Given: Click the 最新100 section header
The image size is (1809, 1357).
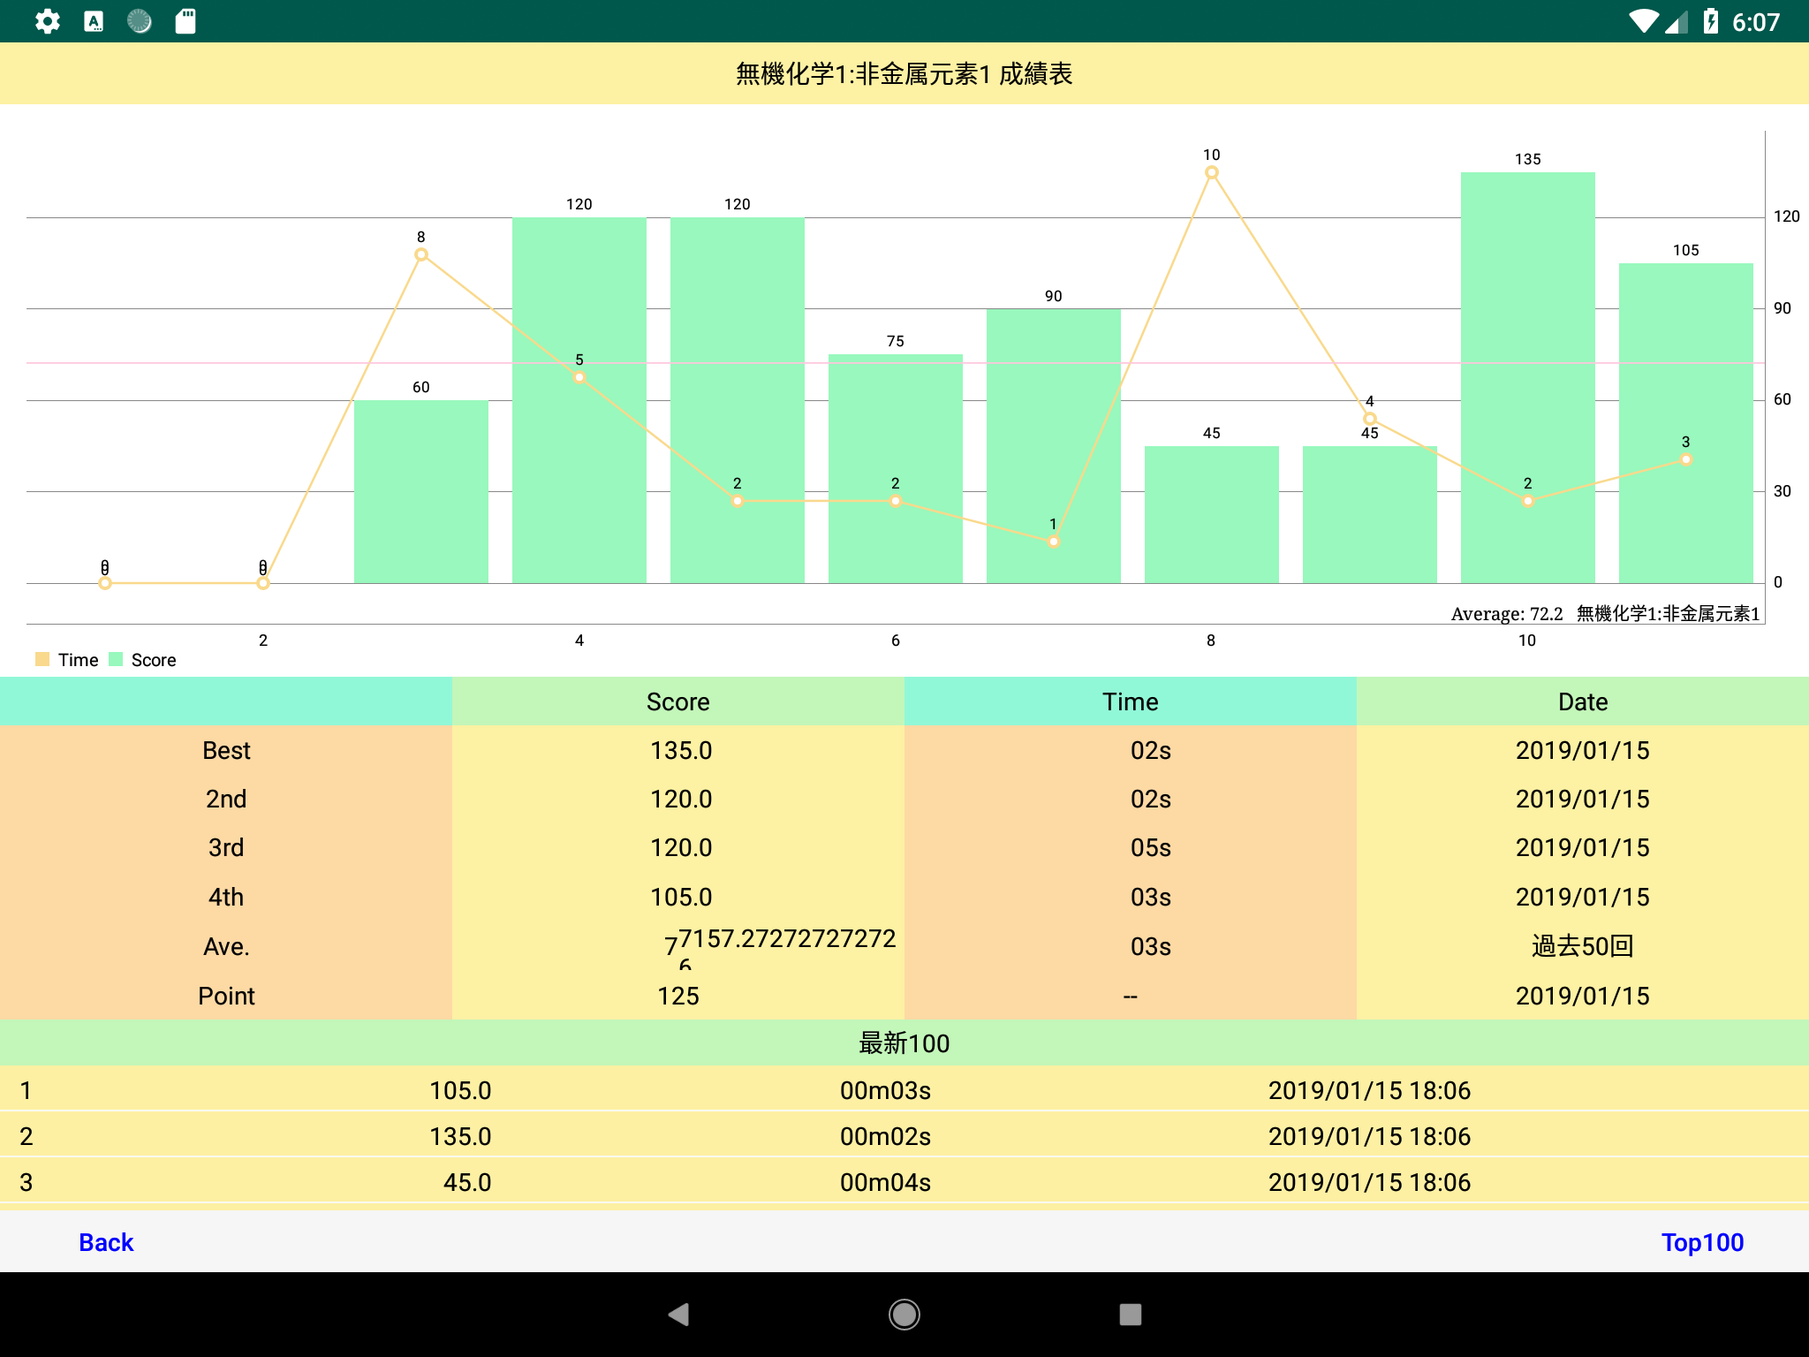Looking at the screenshot, I should (x=904, y=1042).
